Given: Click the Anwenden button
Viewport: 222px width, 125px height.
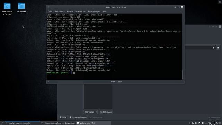Looking at the screenshot, I should click(x=214, y=117).
